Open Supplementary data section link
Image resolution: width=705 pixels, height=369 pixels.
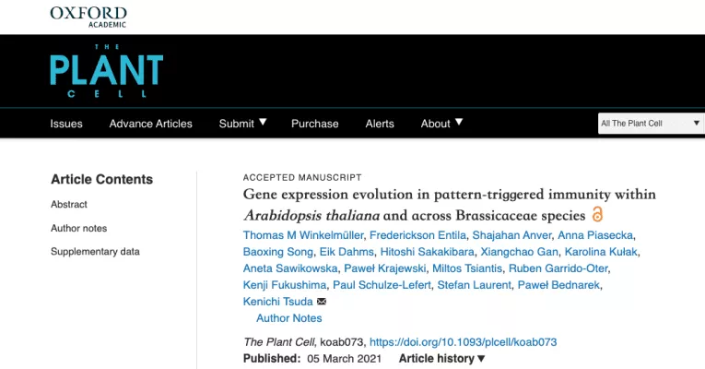pyautogui.click(x=95, y=251)
